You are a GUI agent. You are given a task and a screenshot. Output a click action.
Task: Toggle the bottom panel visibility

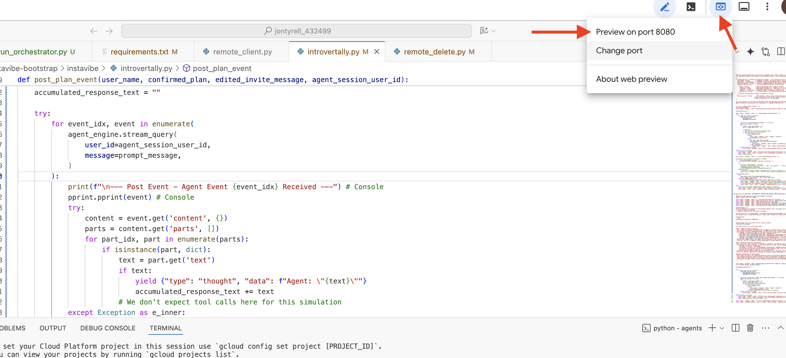tap(744, 7)
